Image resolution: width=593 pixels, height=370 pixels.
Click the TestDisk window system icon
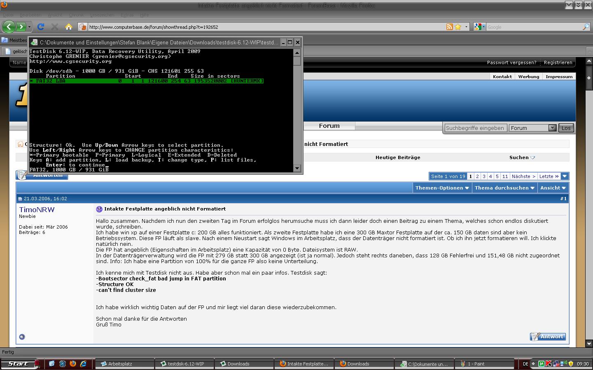point(34,42)
